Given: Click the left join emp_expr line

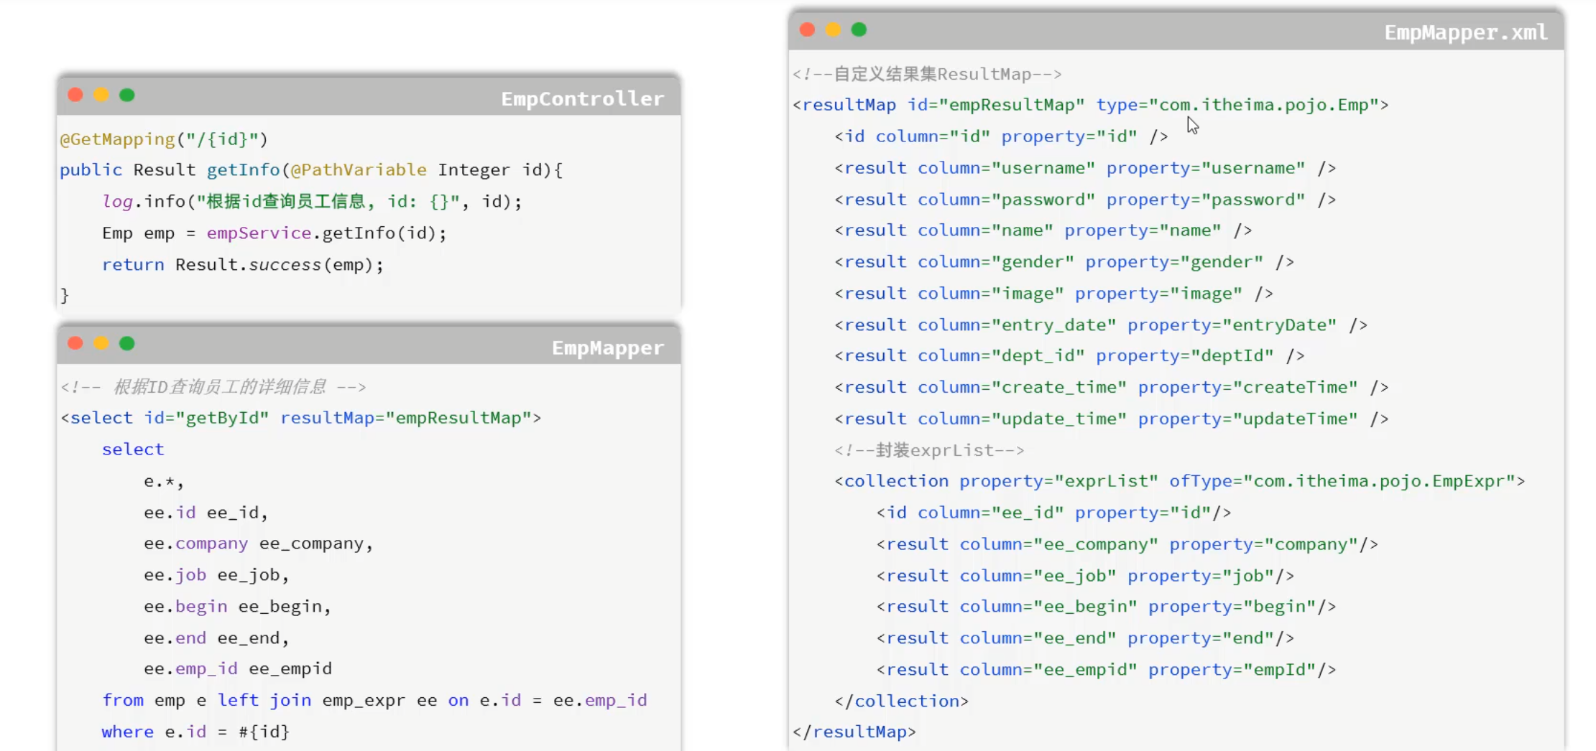Looking at the screenshot, I should coord(374,700).
